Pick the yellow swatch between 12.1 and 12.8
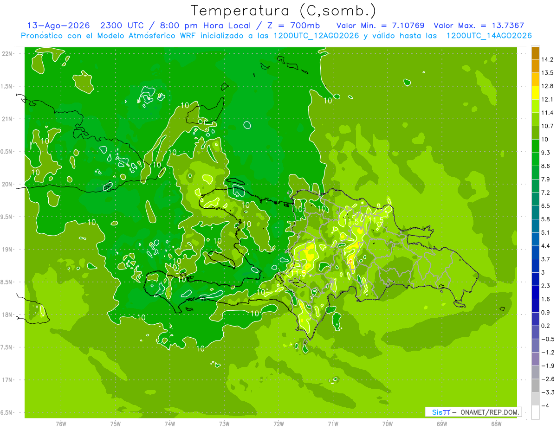The width and height of the screenshot is (557, 430). click(x=535, y=93)
